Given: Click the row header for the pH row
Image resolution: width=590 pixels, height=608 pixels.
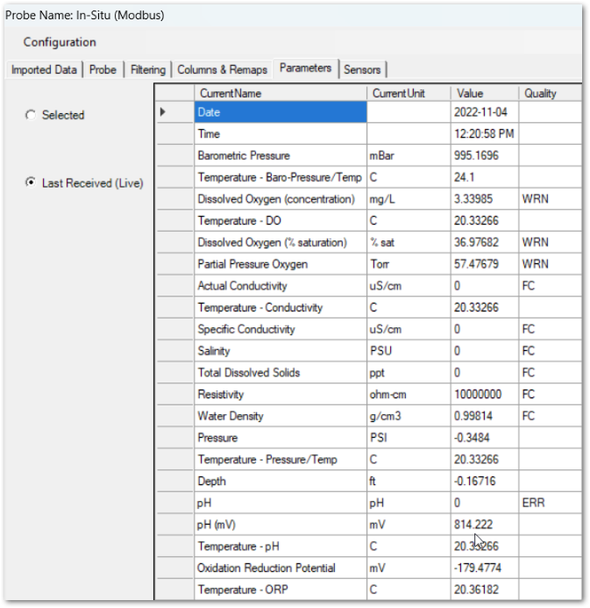Looking at the screenshot, I should tap(174, 503).
